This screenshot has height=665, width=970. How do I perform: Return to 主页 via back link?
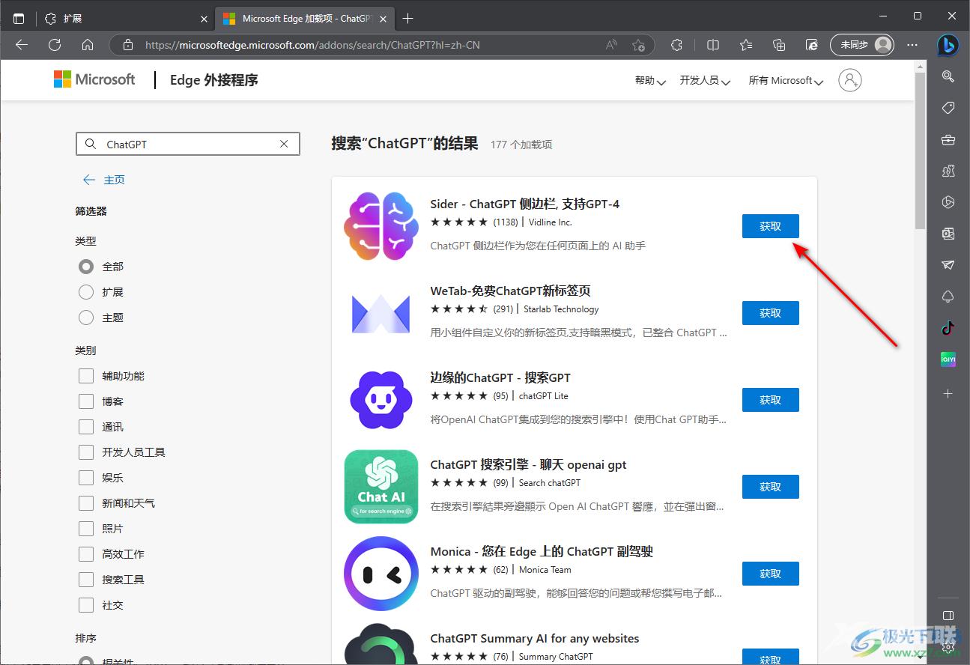point(104,180)
